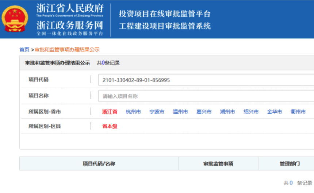Select 嘉兴市 region filter

coord(204,112)
